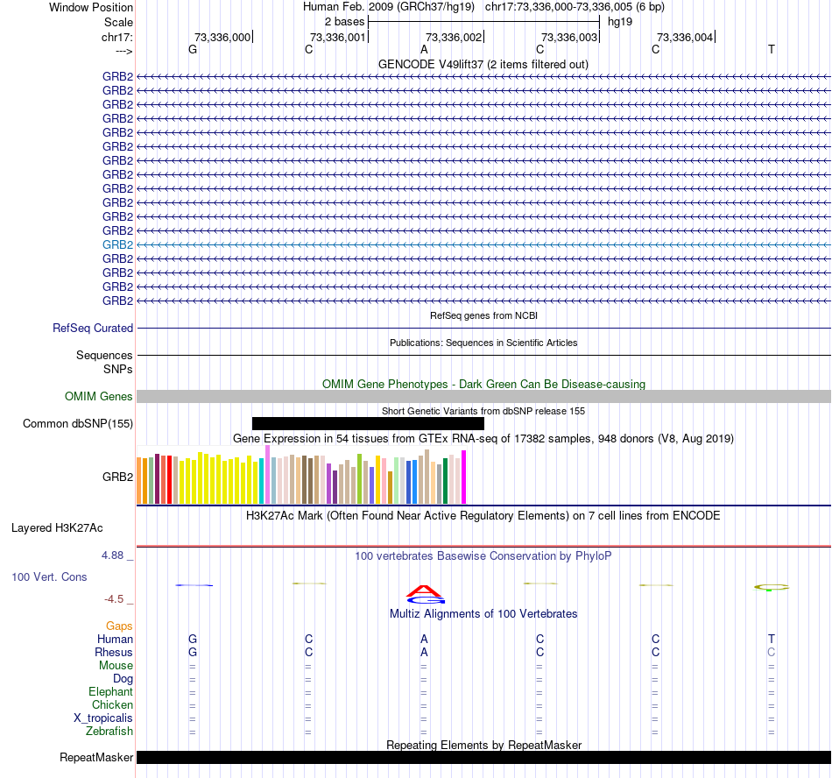Screen dimensions: 832x778
Task: Click the GENCODE V49lift37 track title
Action: [x=483, y=64]
